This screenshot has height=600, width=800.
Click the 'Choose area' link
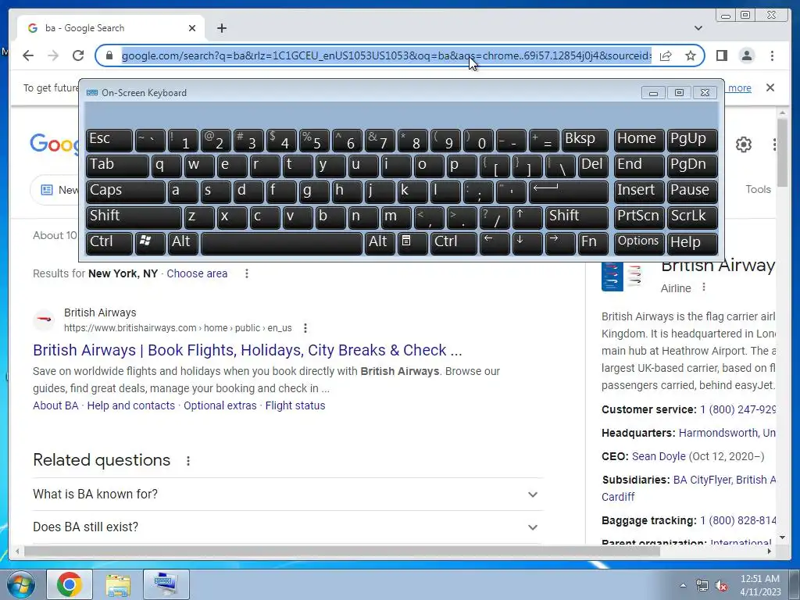tap(197, 273)
